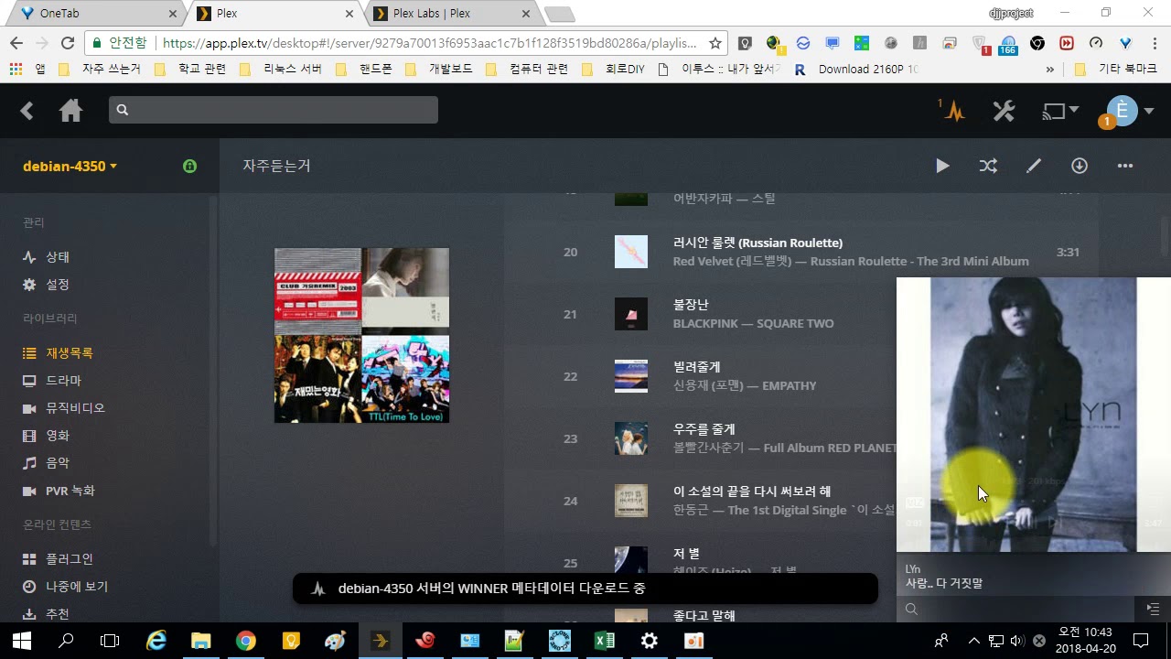The width and height of the screenshot is (1171, 659).
Task: Reload the page with browser refresh button
Action: pyautogui.click(x=67, y=43)
